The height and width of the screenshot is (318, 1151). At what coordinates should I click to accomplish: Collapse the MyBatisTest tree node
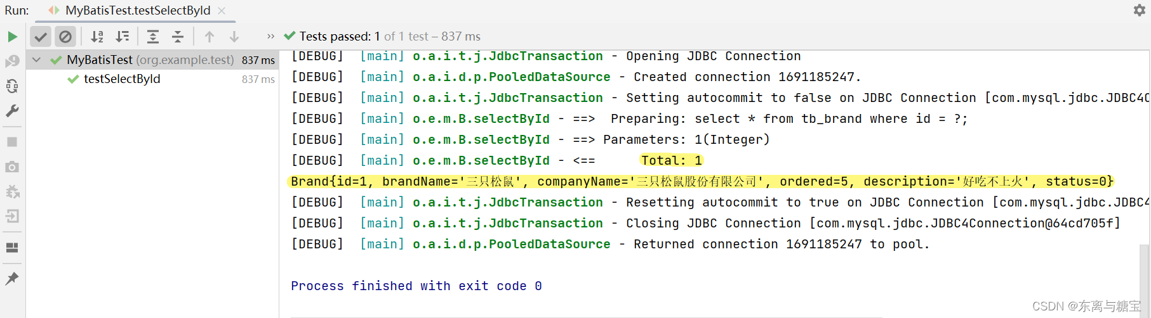point(37,60)
